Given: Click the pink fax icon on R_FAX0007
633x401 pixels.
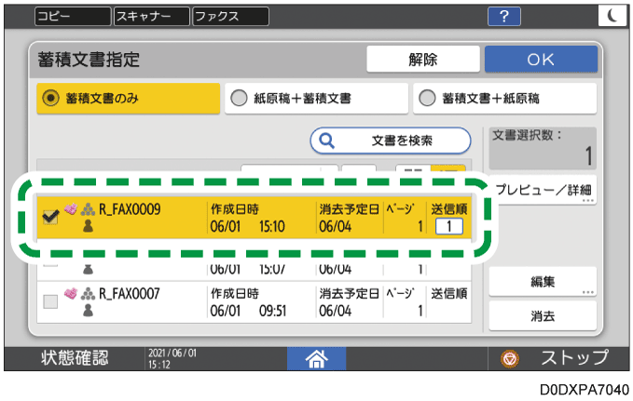Looking at the screenshot, I should tap(71, 294).
